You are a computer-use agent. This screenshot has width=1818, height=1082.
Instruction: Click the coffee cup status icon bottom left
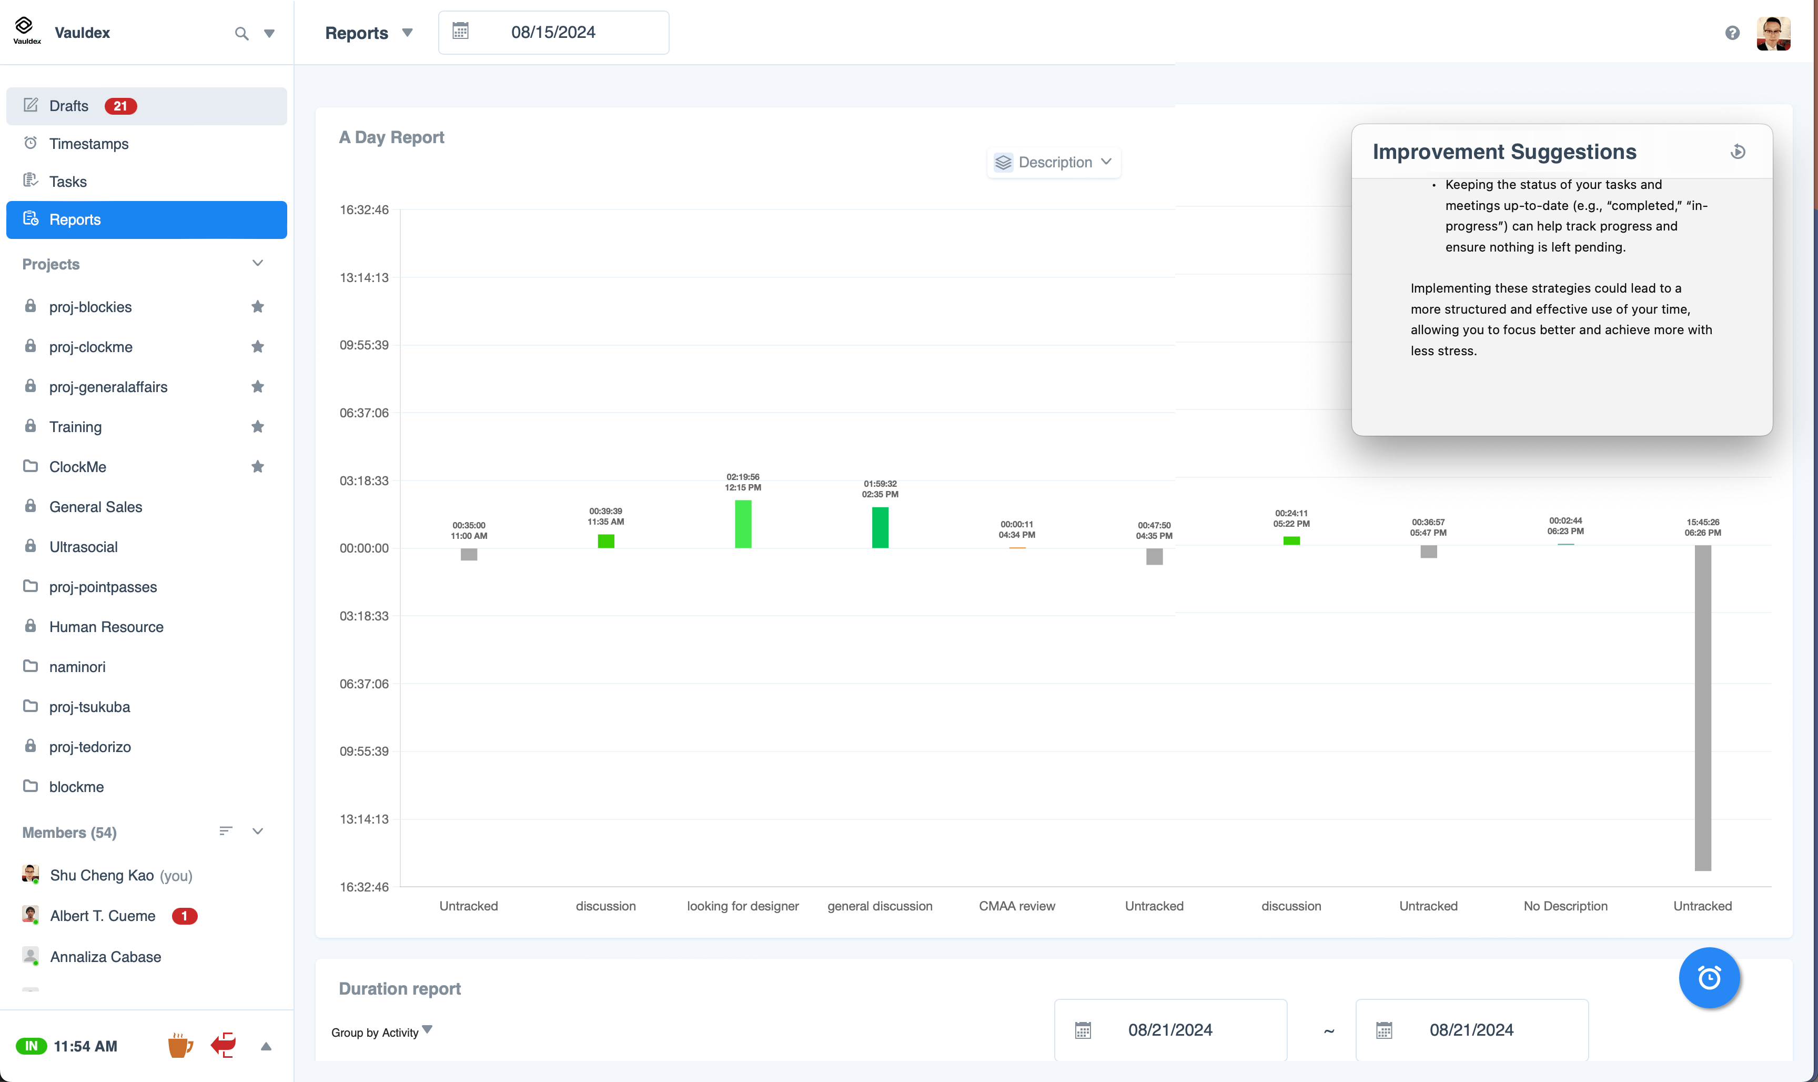point(180,1046)
